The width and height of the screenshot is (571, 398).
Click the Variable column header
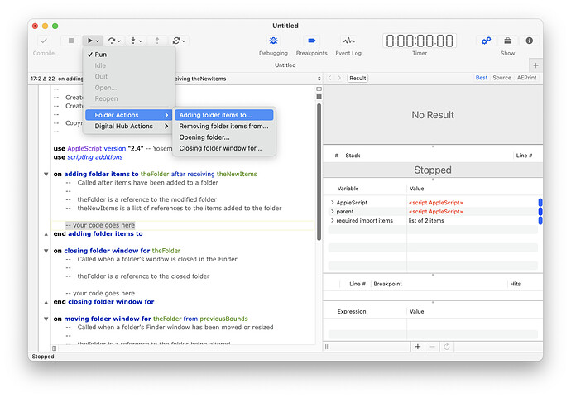(348, 189)
